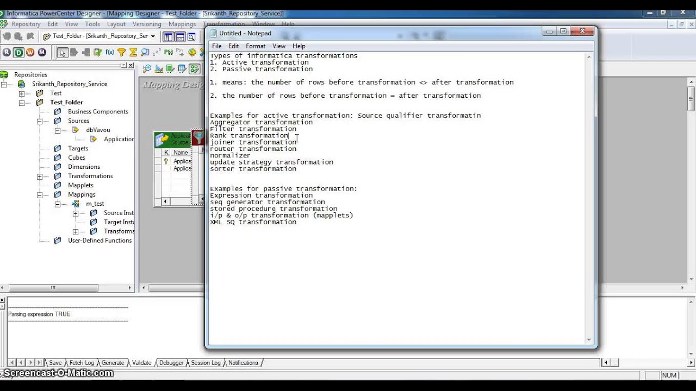
Task: Collapse the Srikanth_Repository_Service node
Action: pyautogui.click(x=4, y=84)
